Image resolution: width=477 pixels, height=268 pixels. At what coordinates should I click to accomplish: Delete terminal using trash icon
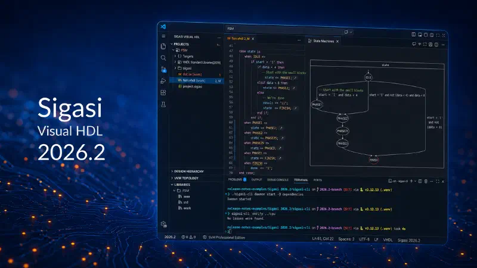pyautogui.click(x=426, y=182)
